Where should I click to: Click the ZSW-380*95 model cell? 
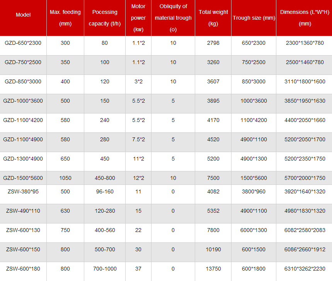(23, 191)
